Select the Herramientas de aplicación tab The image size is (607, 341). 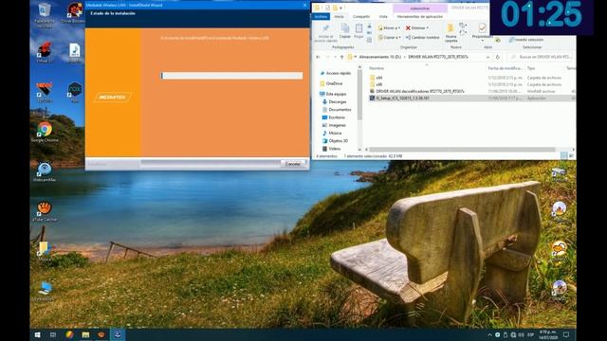coord(419,17)
